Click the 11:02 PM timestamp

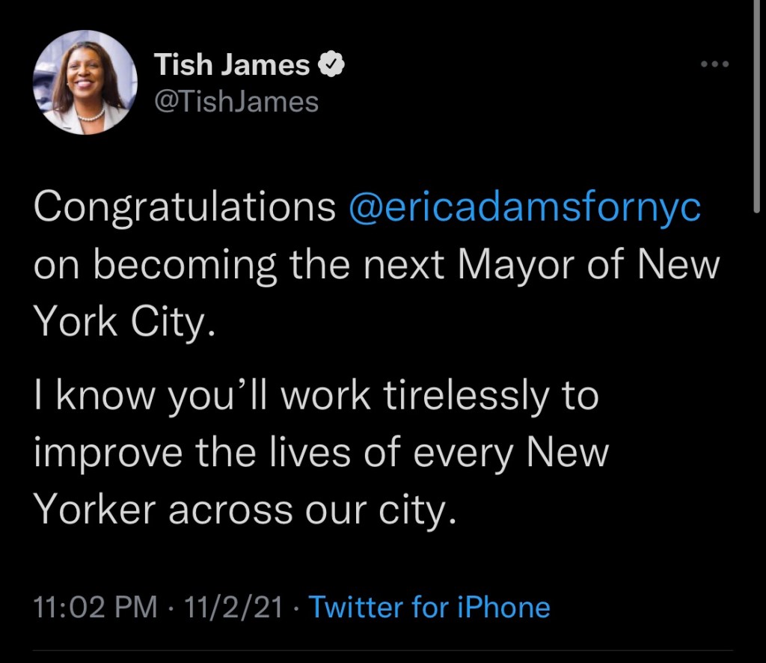[96, 608]
